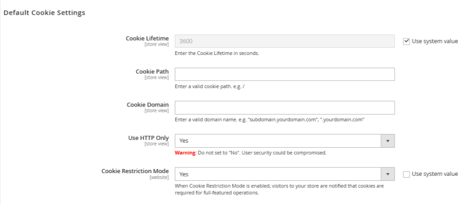Enable Use system value for Cookie Restriction Mode

tap(406, 174)
